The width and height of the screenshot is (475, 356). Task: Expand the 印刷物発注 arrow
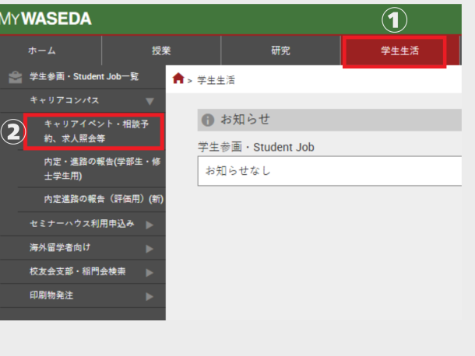[150, 296]
